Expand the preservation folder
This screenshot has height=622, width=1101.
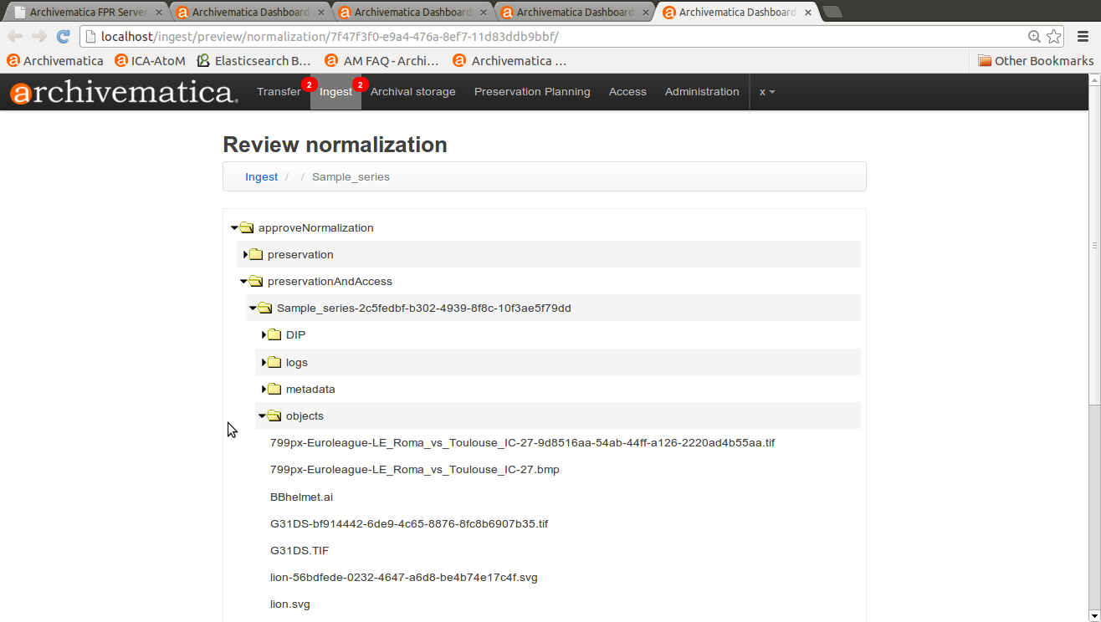(243, 254)
